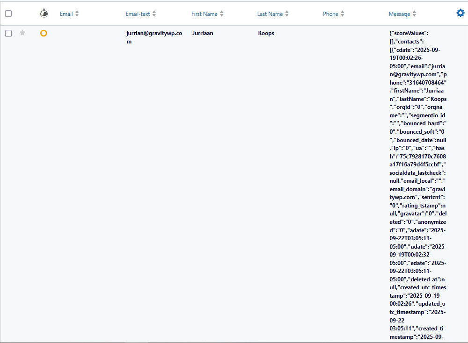Open the column settings gear icon
This screenshot has height=343, width=468.
461,13
